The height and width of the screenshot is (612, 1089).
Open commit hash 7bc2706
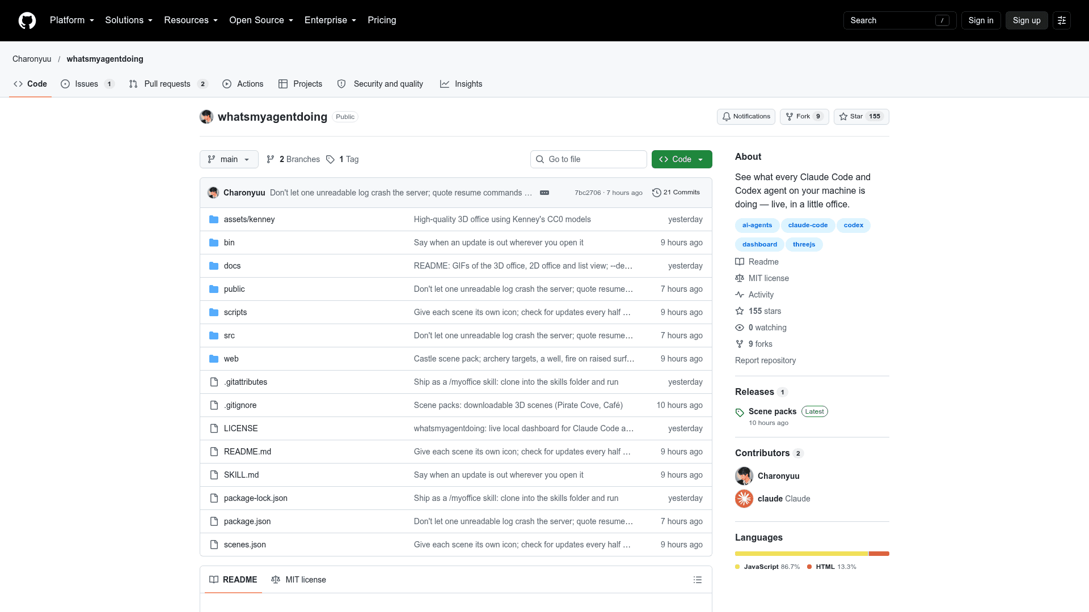(x=588, y=193)
